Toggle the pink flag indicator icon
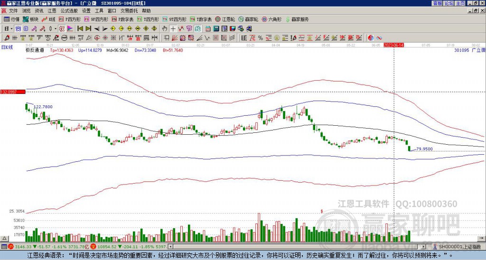This screenshot has height=260, width=486. coord(70,29)
